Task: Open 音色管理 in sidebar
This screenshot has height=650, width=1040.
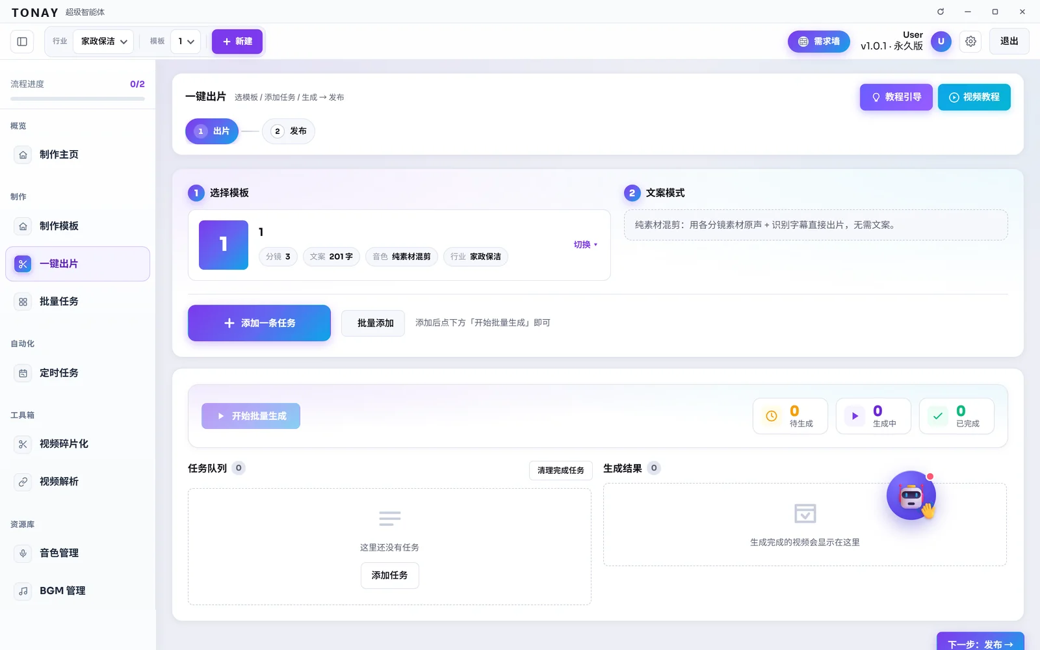Action: click(77, 553)
